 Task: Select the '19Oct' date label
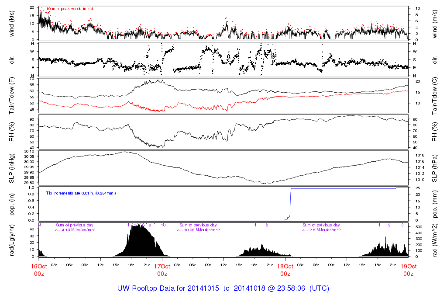pyautogui.click(x=408, y=267)
